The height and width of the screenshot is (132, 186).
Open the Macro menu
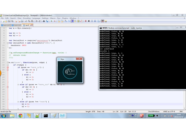click(x=53, y=18)
